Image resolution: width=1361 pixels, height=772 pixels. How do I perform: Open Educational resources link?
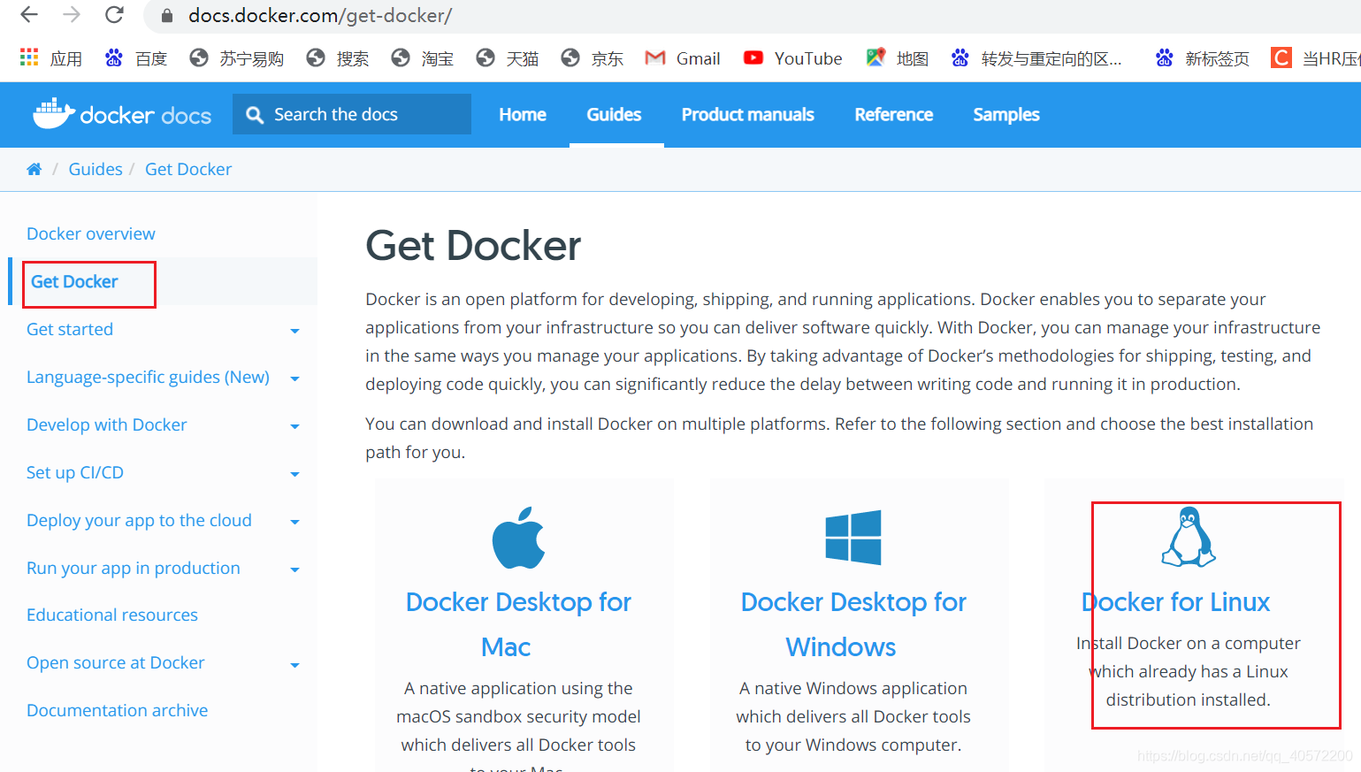point(112,615)
